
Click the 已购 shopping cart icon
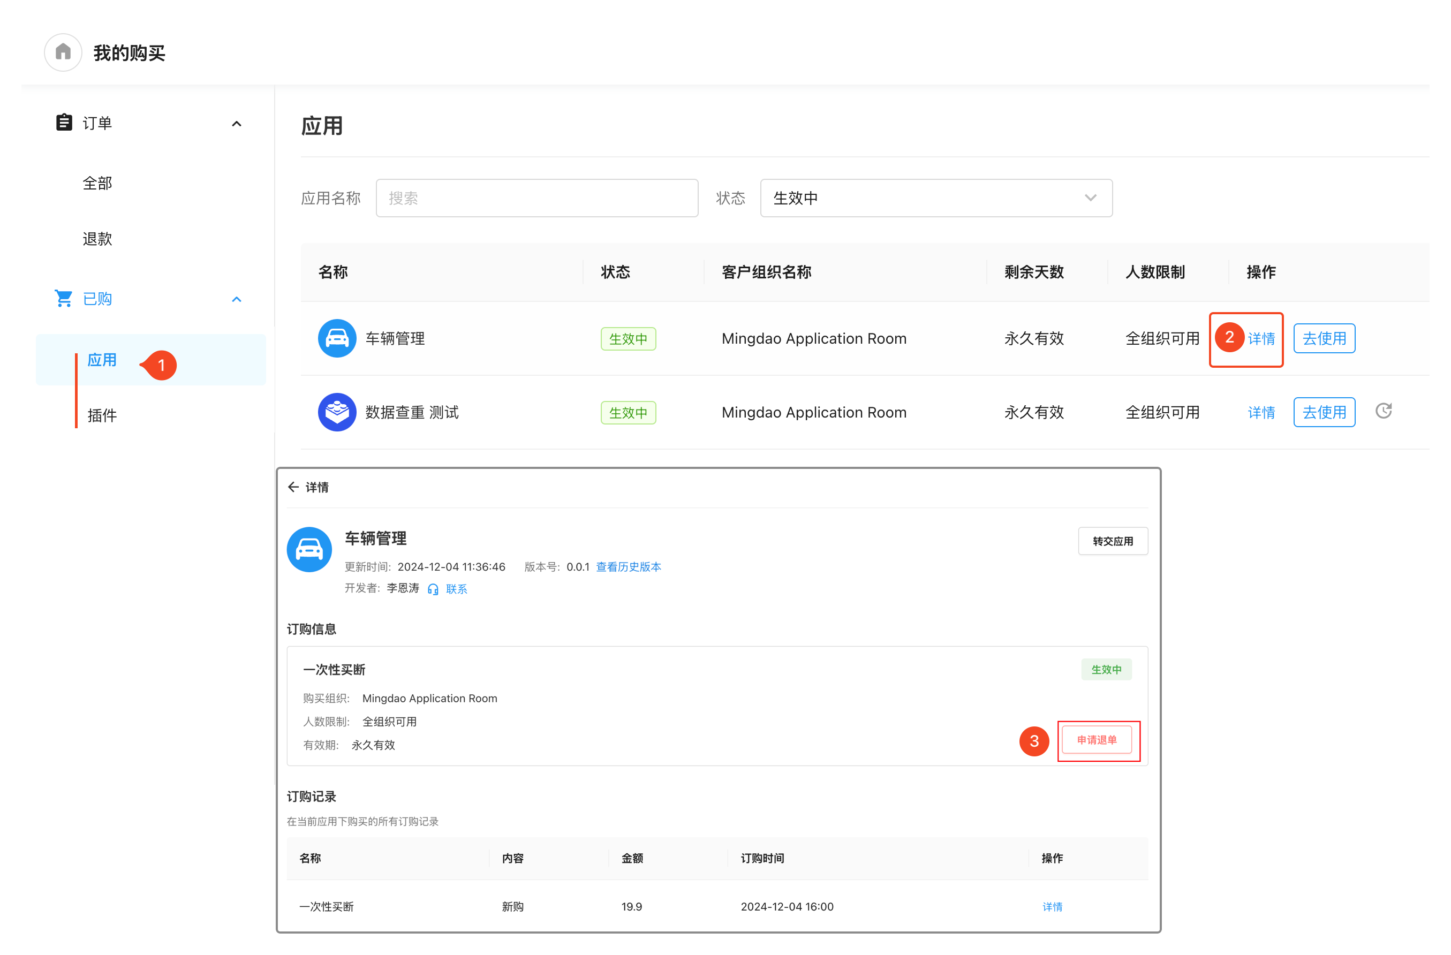pos(63,299)
